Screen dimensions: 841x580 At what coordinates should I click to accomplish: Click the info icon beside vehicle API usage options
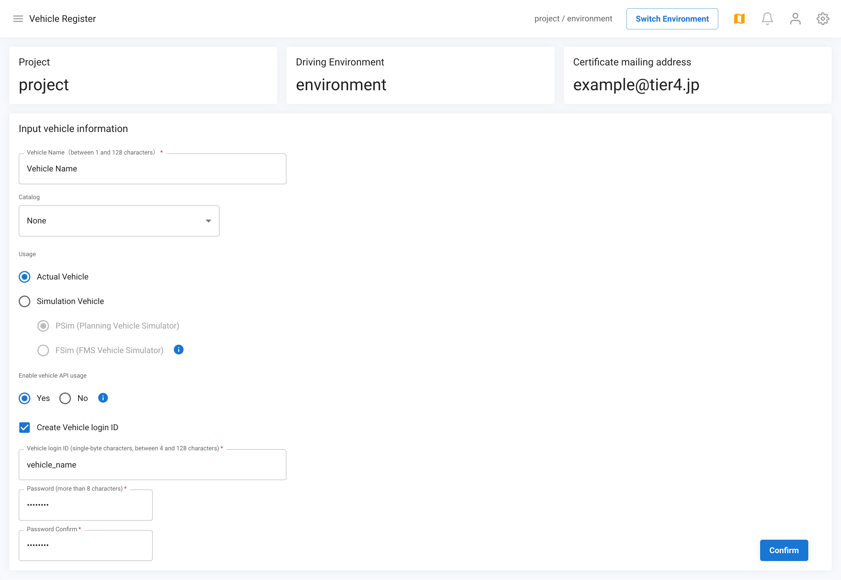pyautogui.click(x=103, y=398)
